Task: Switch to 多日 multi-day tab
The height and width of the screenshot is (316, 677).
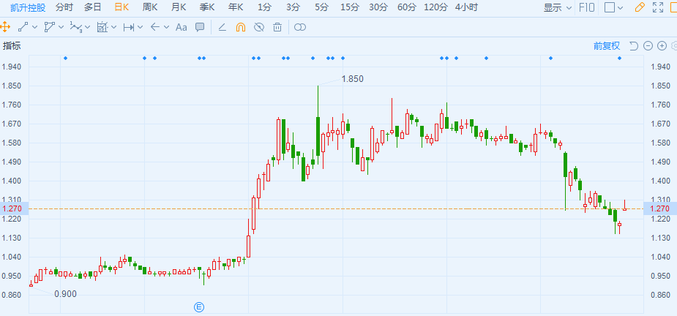Action: [x=92, y=7]
